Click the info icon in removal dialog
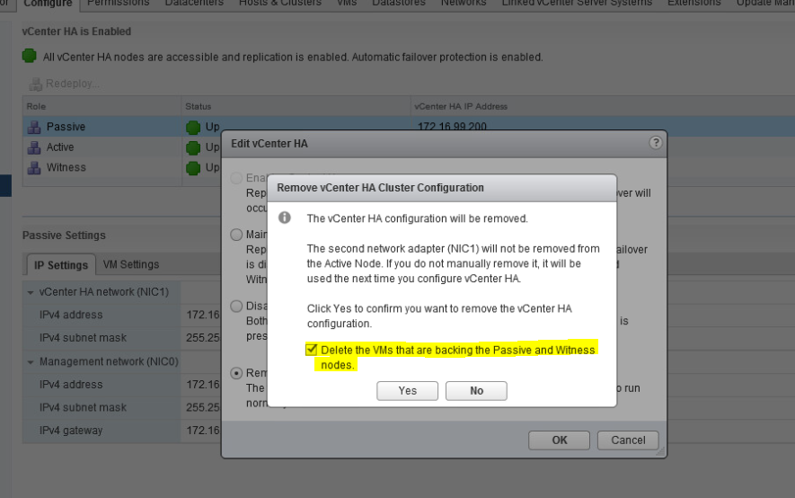This screenshot has width=795, height=498. (x=285, y=218)
